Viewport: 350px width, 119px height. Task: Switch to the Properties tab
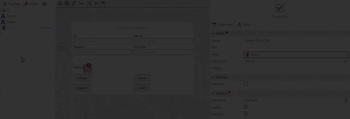[x=222, y=25]
